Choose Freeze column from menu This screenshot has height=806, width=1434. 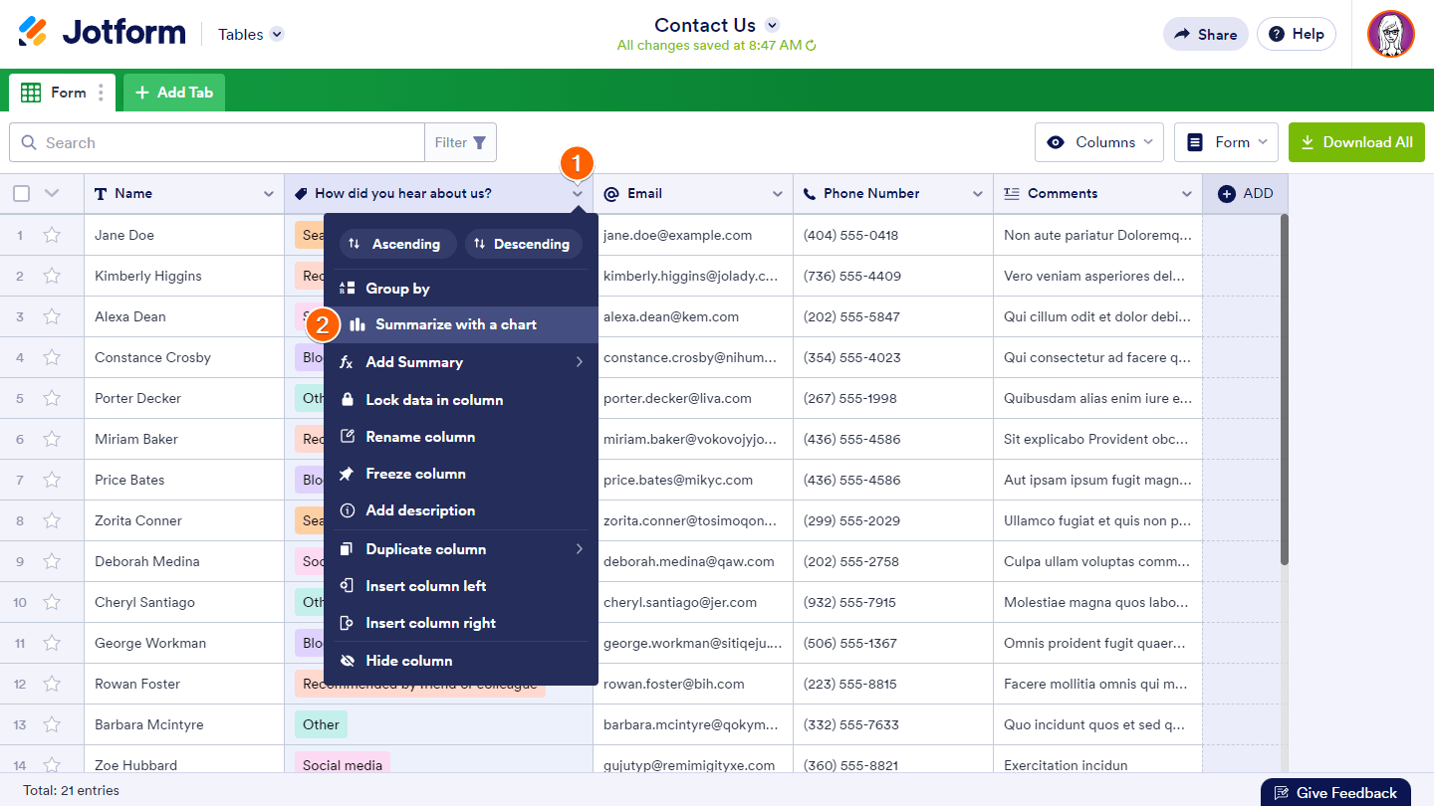(415, 474)
